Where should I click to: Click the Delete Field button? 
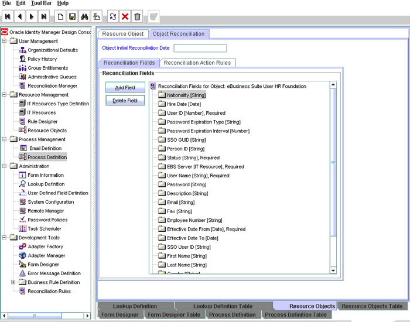tap(125, 101)
